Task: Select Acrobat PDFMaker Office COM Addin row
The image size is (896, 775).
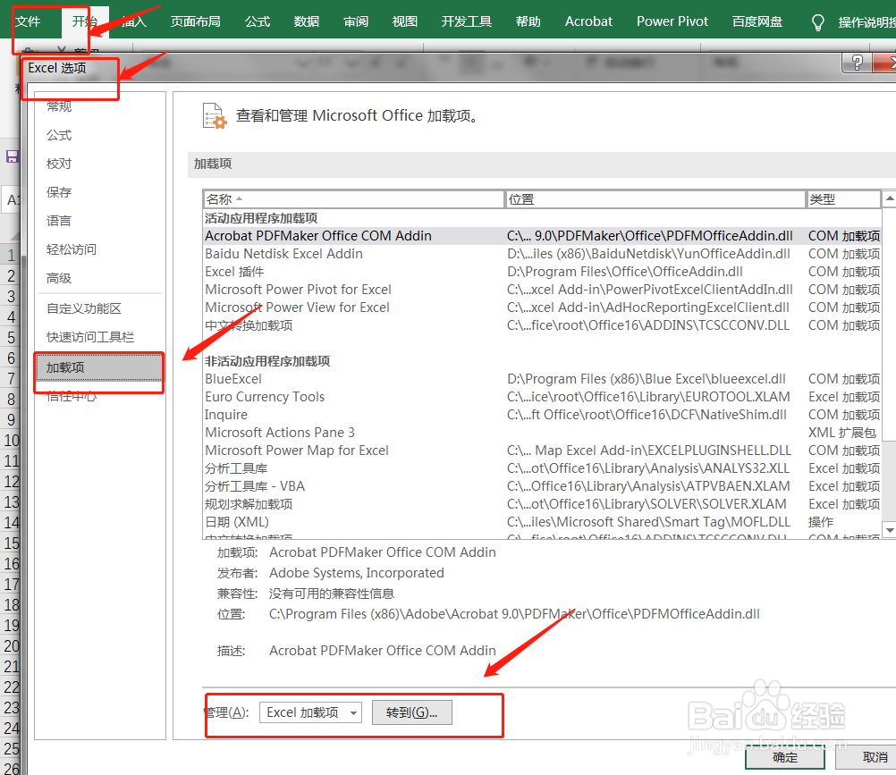Action: (x=542, y=236)
